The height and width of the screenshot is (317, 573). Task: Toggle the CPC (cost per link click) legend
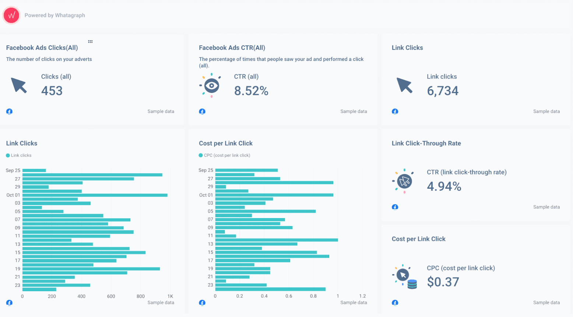coord(225,155)
